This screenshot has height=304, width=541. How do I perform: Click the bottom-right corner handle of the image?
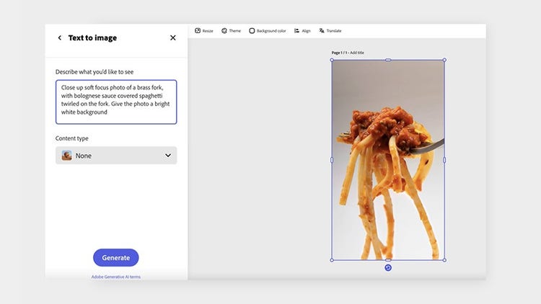(444, 260)
